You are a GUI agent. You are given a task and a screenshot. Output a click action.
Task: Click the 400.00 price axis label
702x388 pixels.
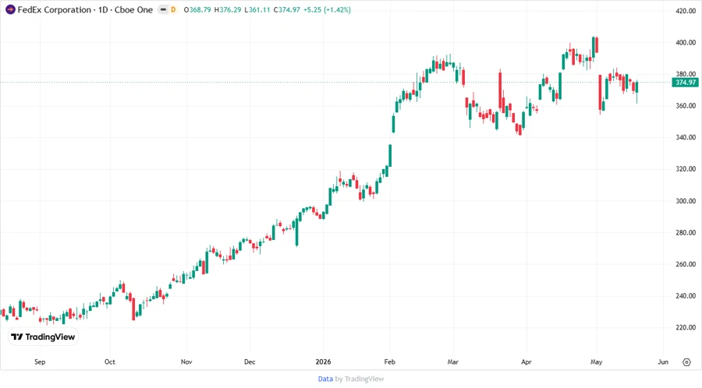click(686, 43)
